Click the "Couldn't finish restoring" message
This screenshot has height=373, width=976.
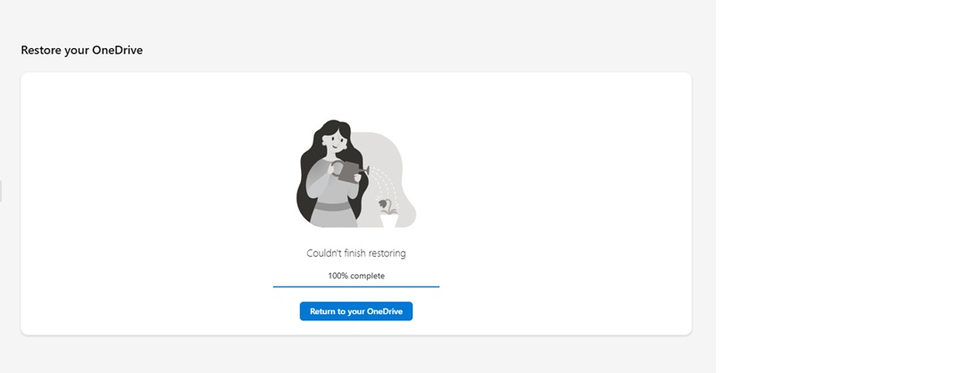356,253
